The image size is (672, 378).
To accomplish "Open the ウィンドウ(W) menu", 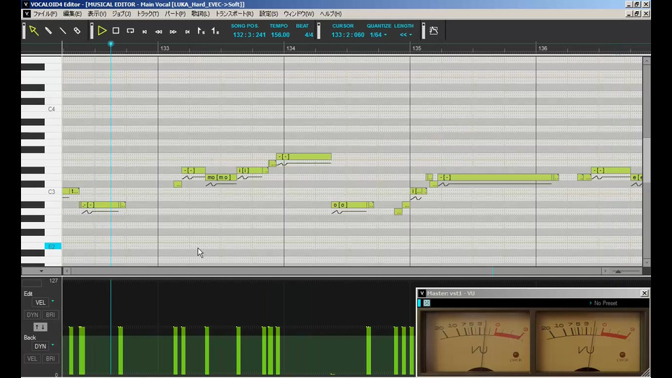I will [x=298, y=14].
